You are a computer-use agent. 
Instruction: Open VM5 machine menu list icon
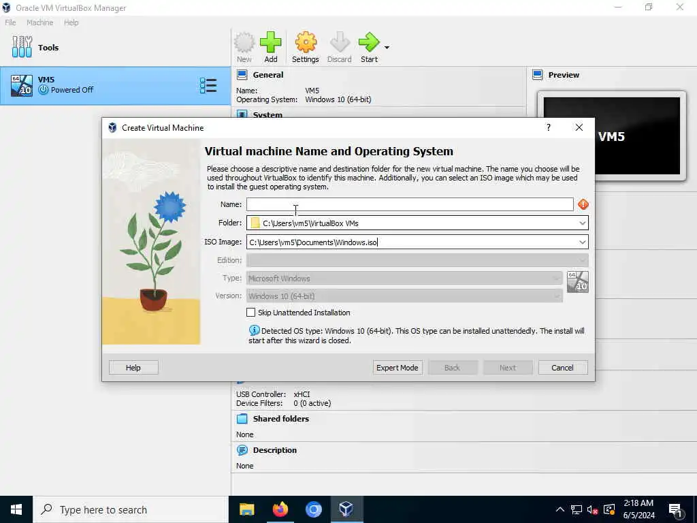click(208, 85)
